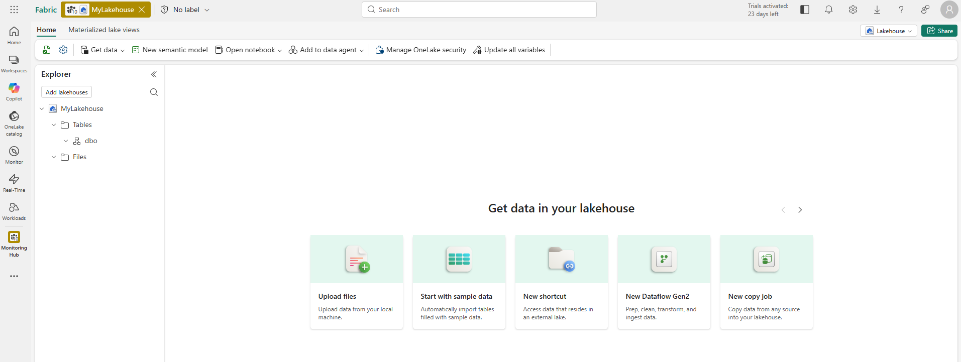Image resolution: width=961 pixels, height=362 pixels.
Task: Open notifications bell
Action: (829, 10)
